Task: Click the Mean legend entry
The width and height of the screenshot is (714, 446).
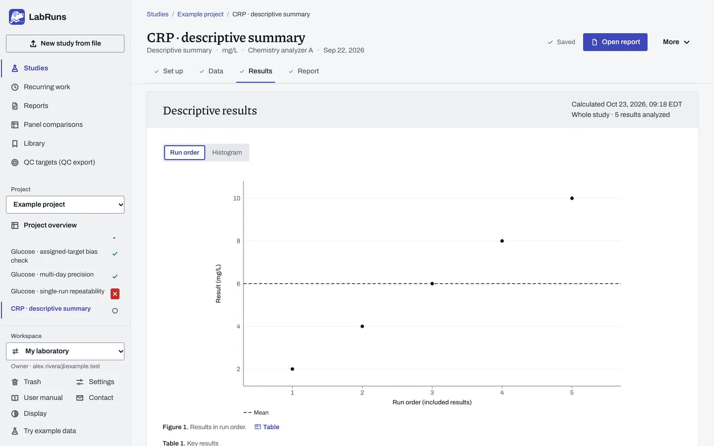Action: (256, 412)
